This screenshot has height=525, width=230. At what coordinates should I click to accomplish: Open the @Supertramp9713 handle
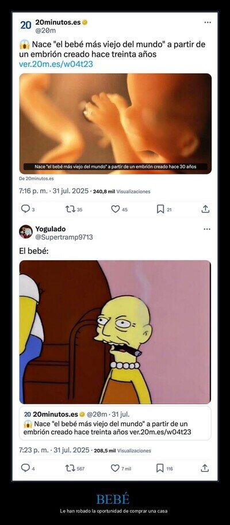pyautogui.click(x=64, y=237)
